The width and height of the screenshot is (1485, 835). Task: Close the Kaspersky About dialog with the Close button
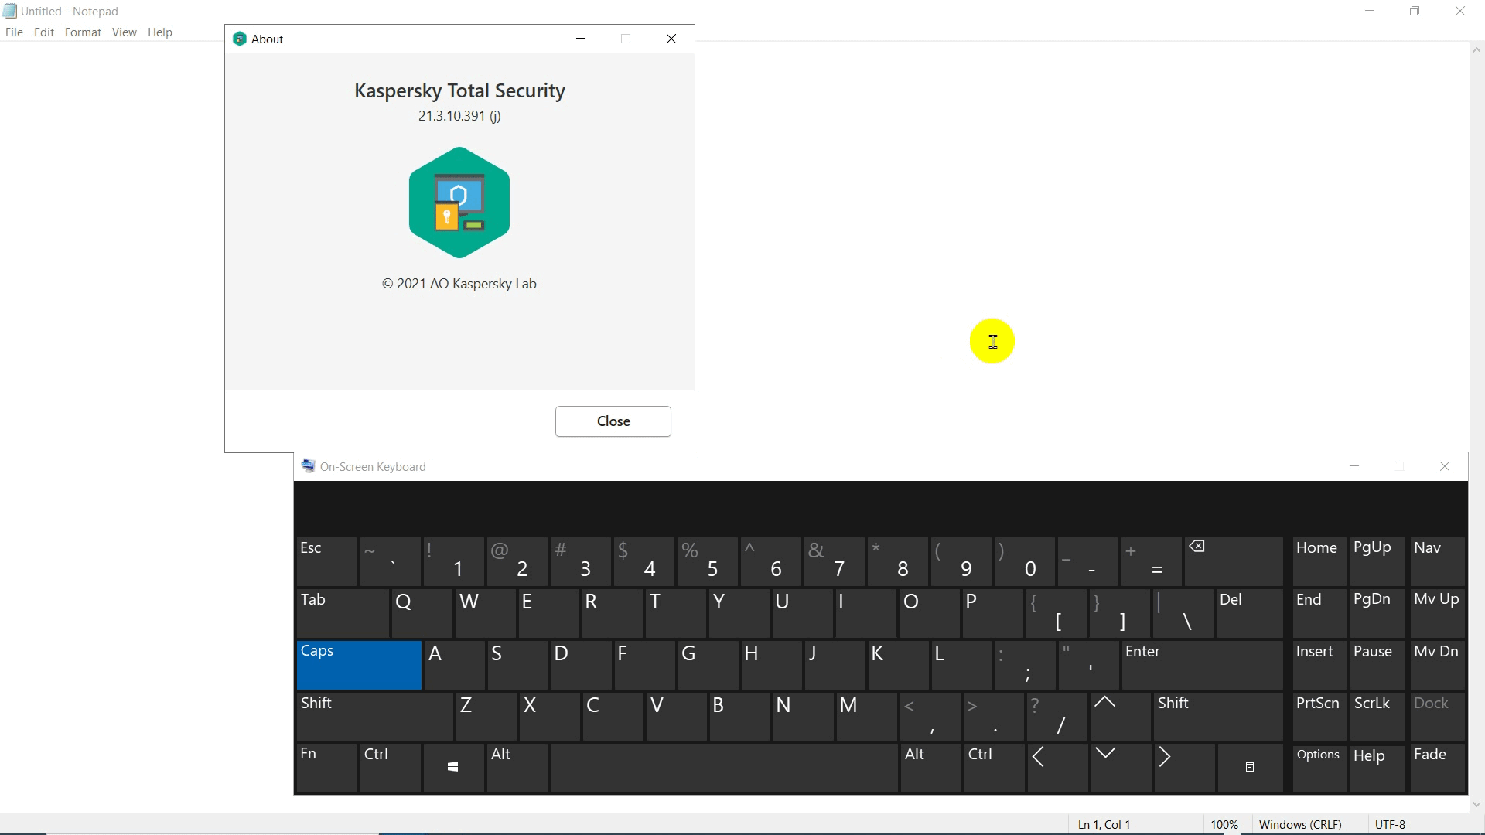[613, 421]
